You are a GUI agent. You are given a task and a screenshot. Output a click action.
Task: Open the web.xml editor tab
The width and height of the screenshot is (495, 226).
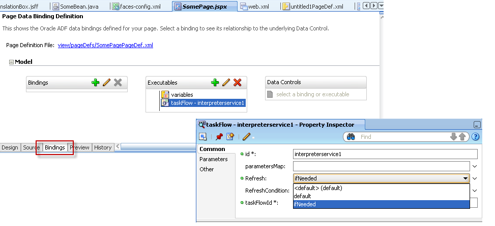(x=254, y=6)
